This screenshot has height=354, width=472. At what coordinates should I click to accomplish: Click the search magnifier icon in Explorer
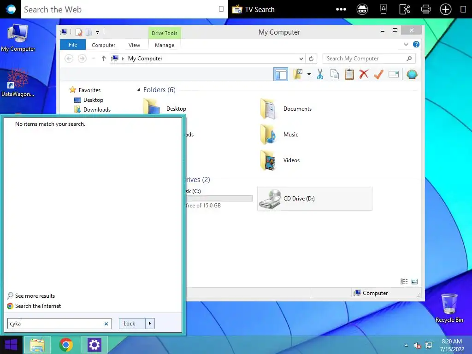(409, 59)
